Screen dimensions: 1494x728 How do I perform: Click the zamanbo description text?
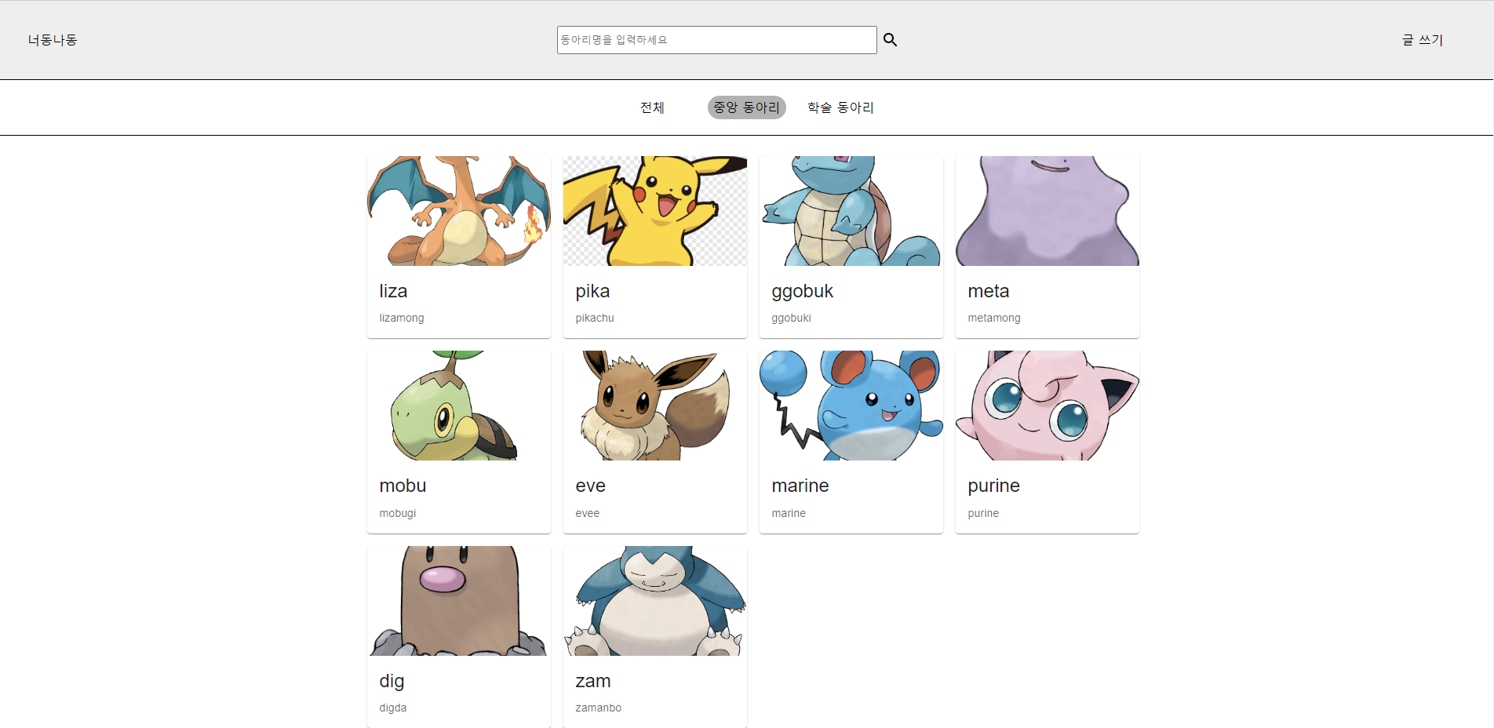coord(598,708)
